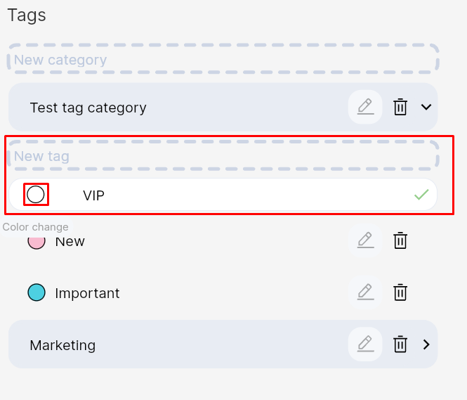
Task: Delete the Test tag category
Action: [x=400, y=107]
